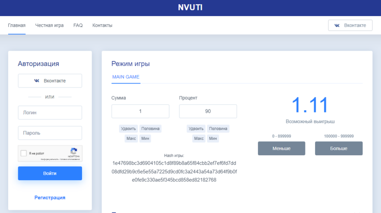381x213 pixels.
Task: Click Мин under the Процент field
Action: 213,139
